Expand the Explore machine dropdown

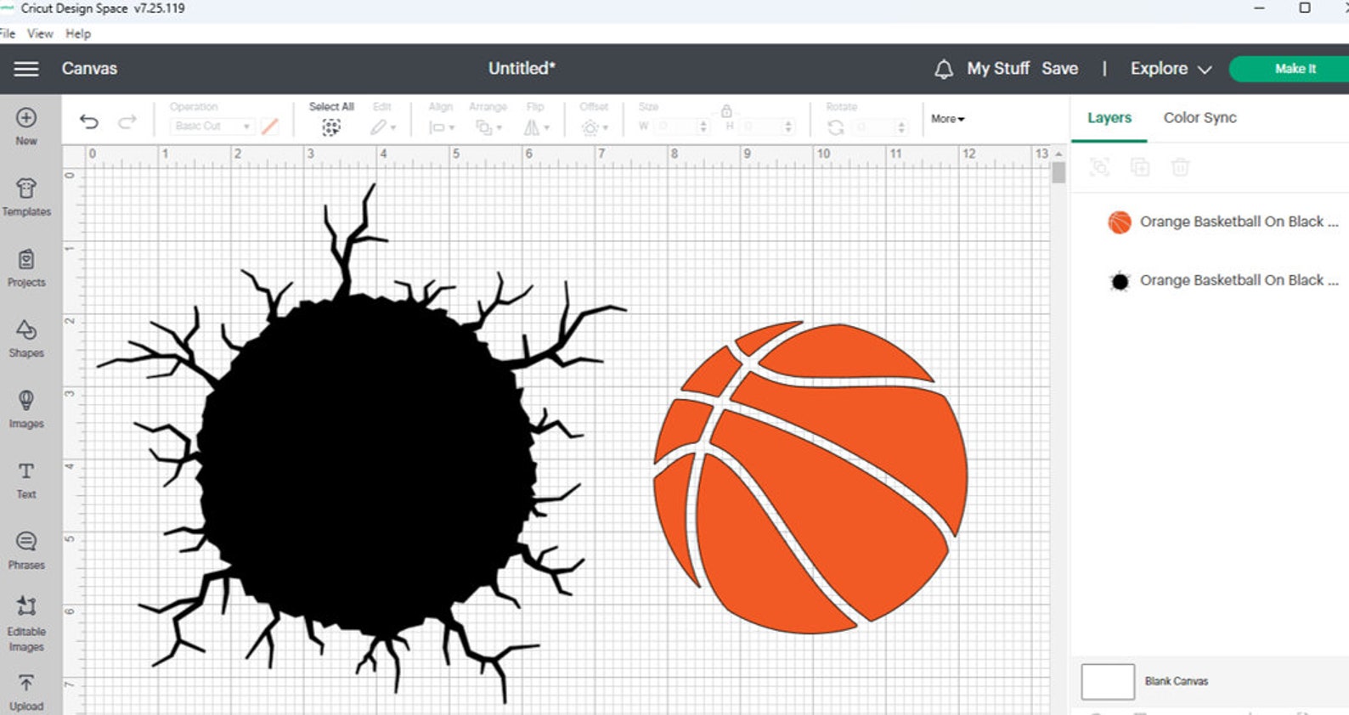point(1171,69)
